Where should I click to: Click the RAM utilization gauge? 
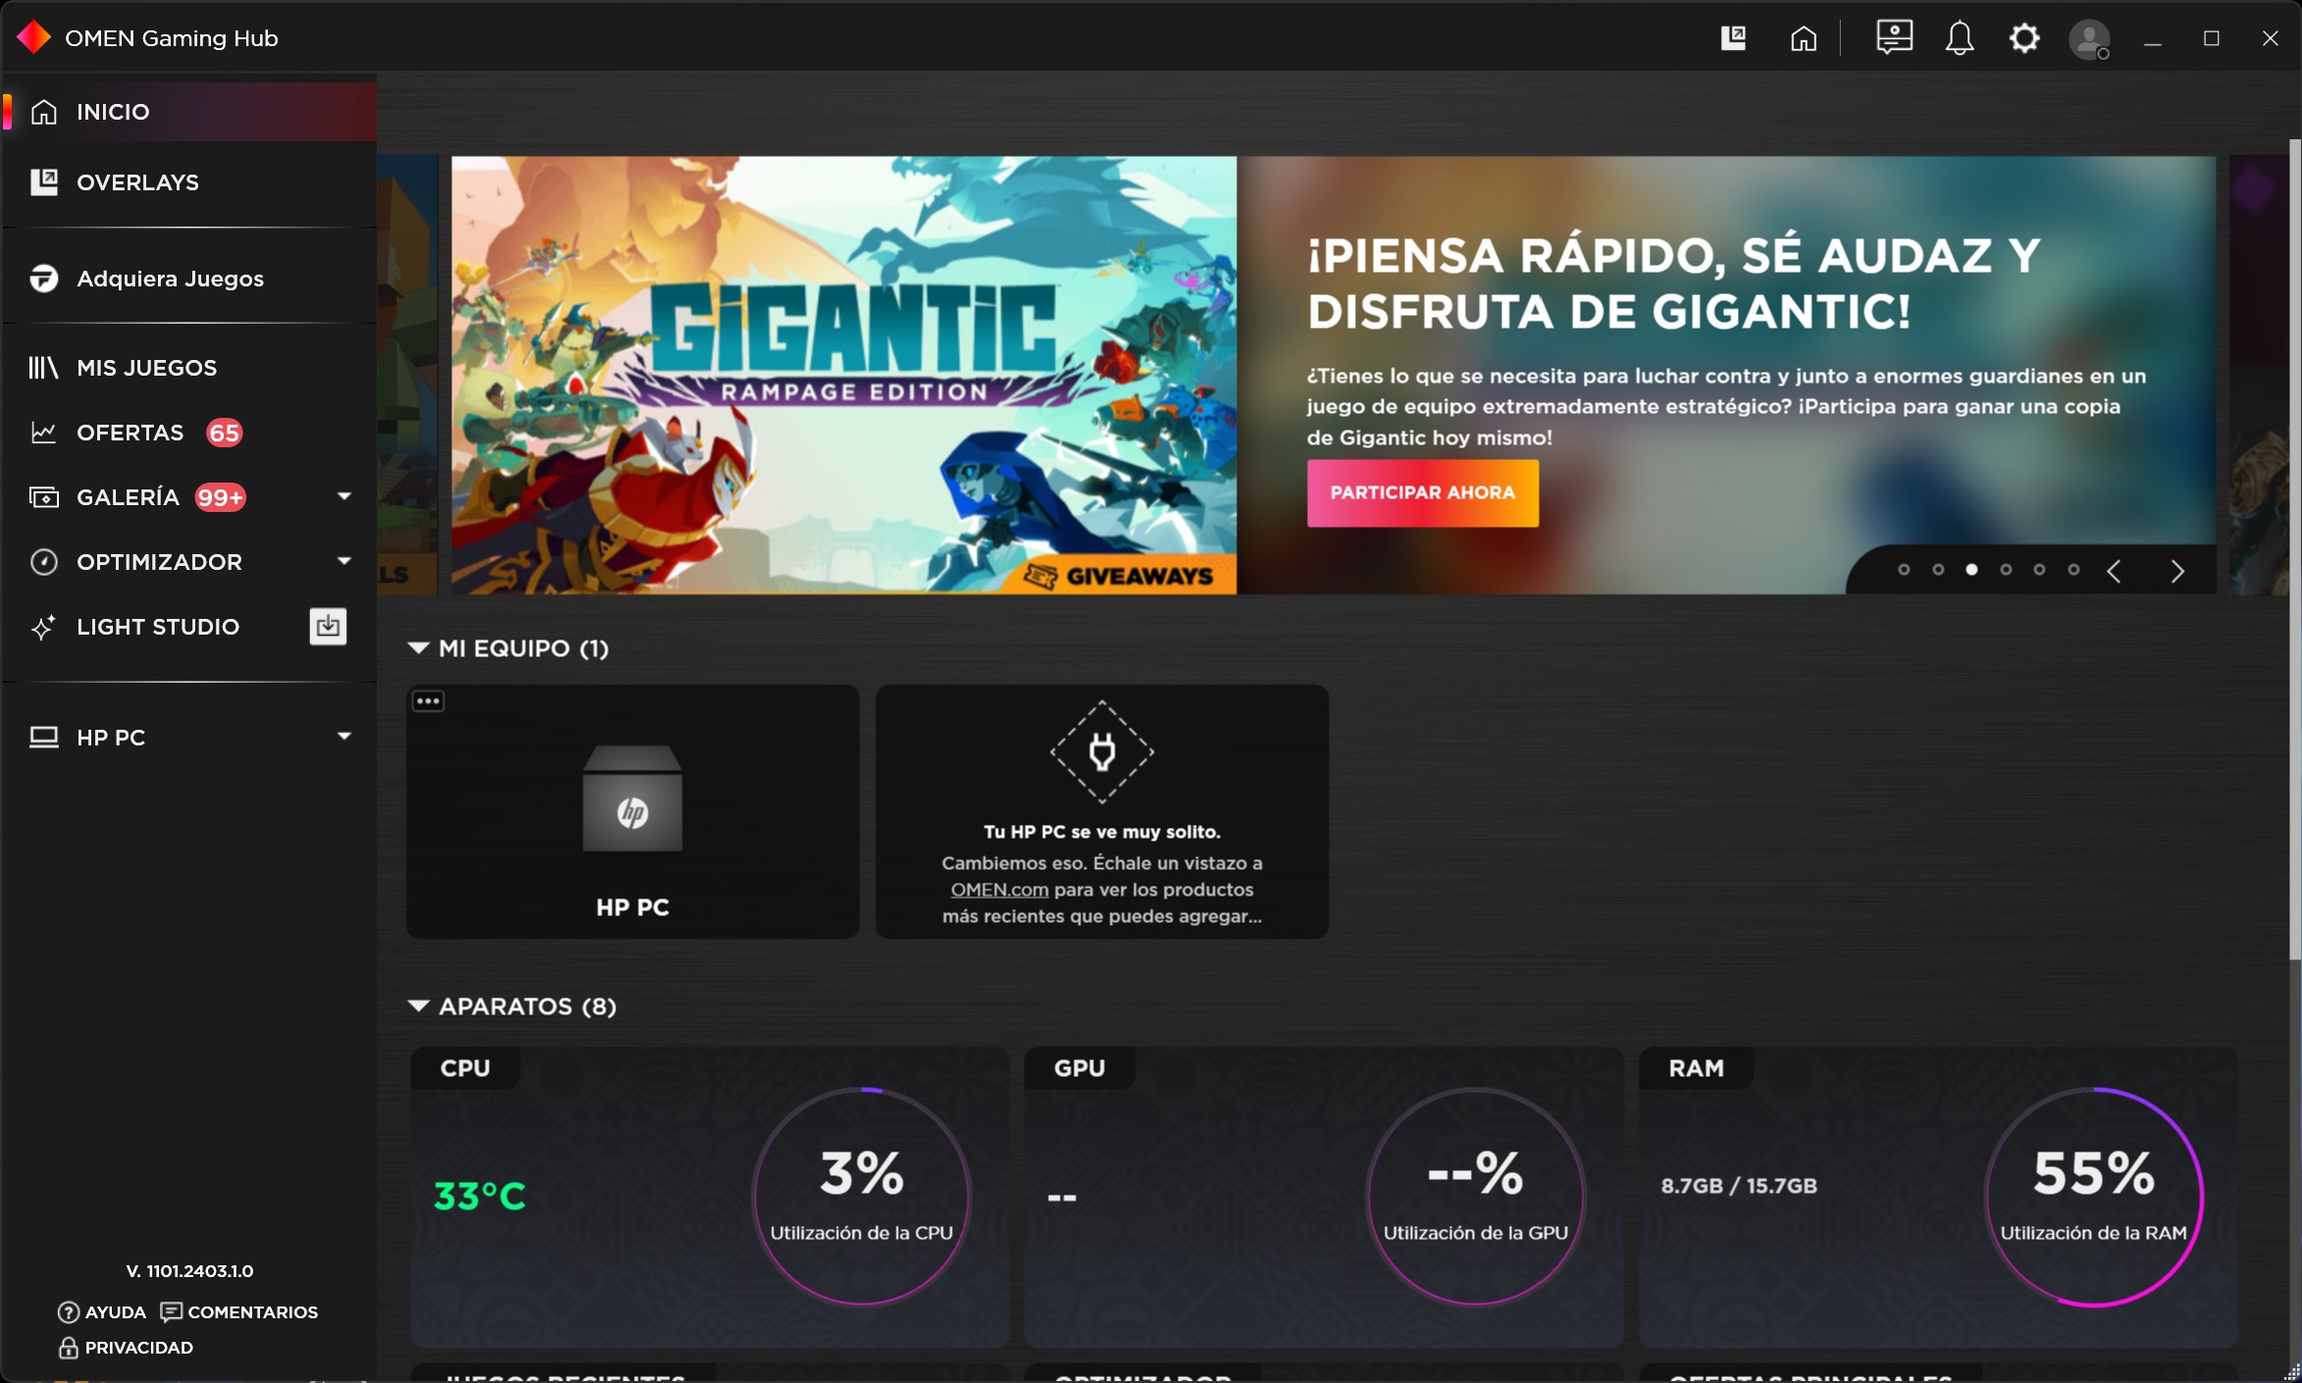pos(2093,1197)
